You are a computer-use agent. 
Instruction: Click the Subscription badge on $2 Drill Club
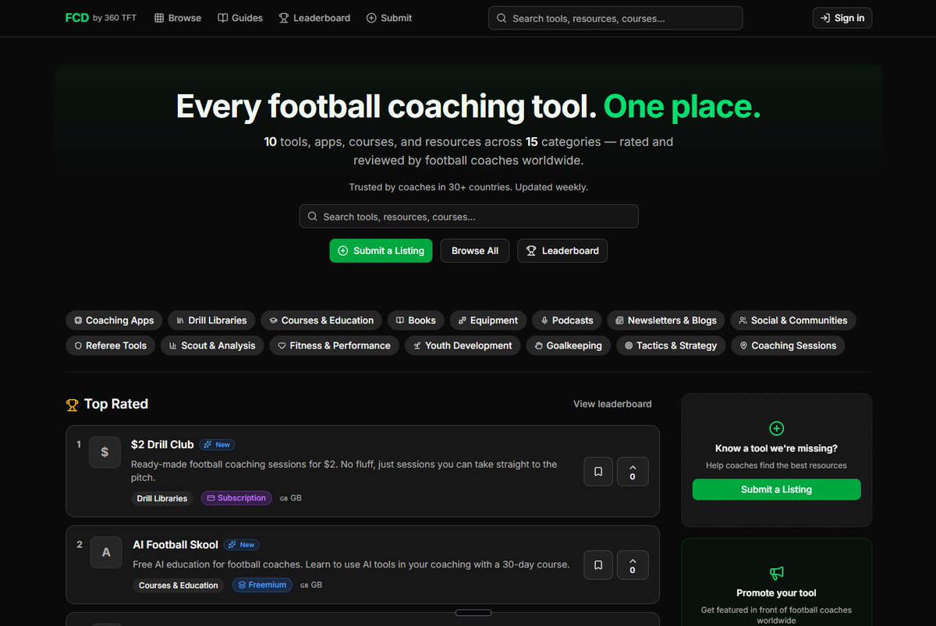click(x=236, y=498)
